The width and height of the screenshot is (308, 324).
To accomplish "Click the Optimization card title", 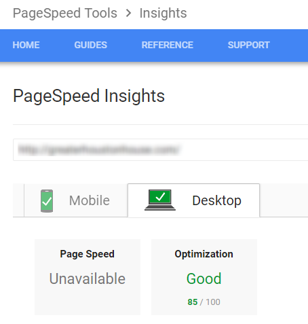I will point(204,254).
